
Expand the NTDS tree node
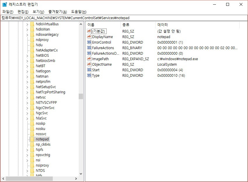point(27,170)
